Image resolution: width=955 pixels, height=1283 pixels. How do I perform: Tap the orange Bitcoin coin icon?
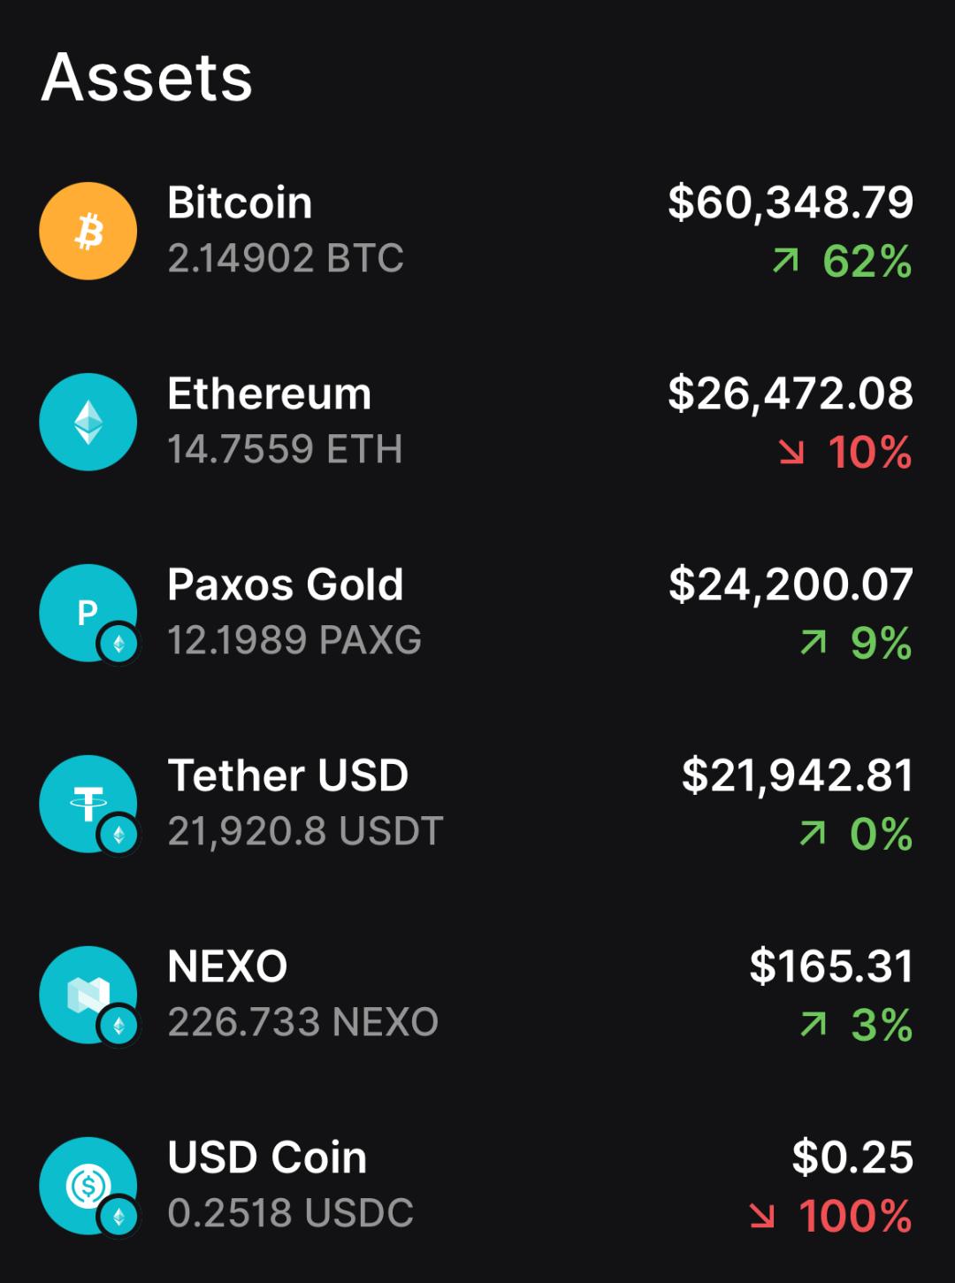pyautogui.click(x=88, y=231)
